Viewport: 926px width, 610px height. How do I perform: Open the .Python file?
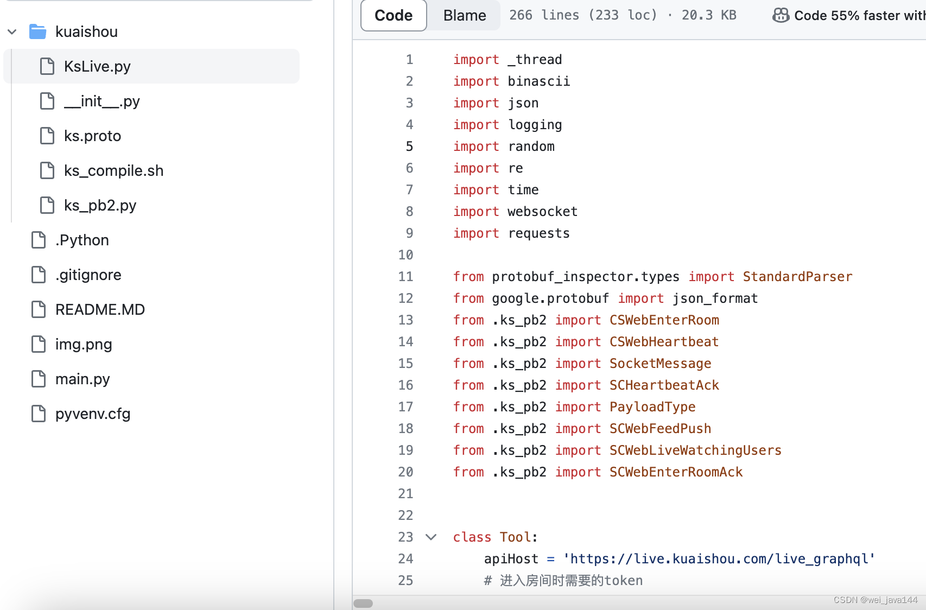tap(82, 240)
